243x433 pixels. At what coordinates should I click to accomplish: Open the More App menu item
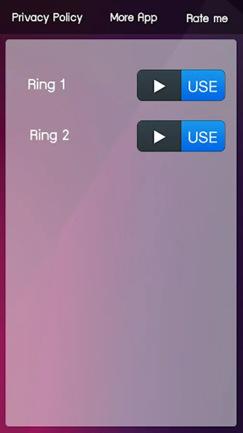point(134,18)
